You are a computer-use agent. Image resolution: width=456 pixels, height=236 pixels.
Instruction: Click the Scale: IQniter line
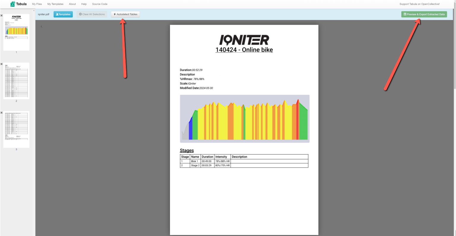(188, 84)
